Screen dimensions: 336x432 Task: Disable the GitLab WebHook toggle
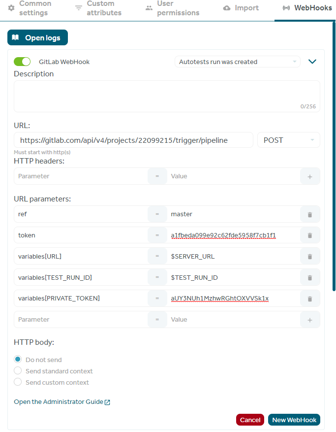(22, 62)
